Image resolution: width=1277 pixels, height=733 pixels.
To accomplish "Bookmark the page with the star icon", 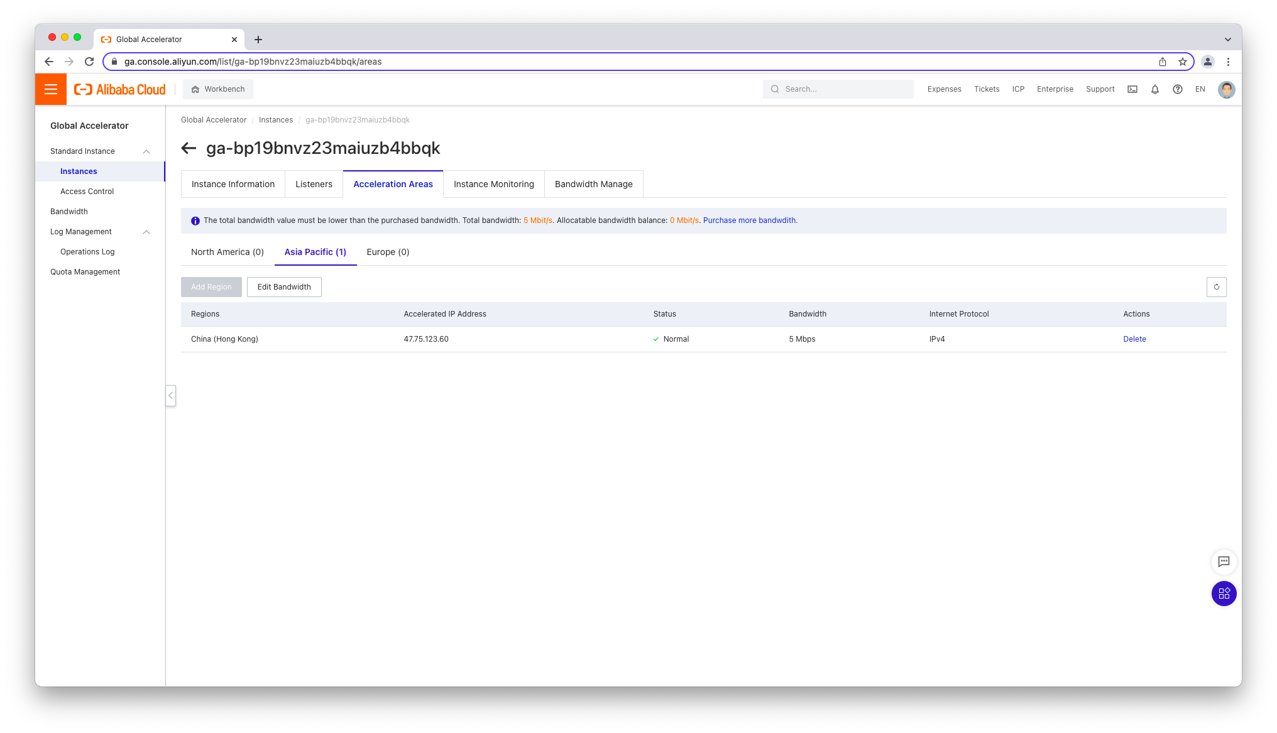I will (1183, 62).
